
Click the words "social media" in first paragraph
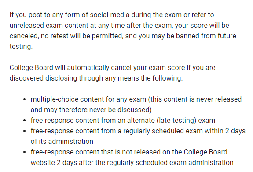pos(110,15)
